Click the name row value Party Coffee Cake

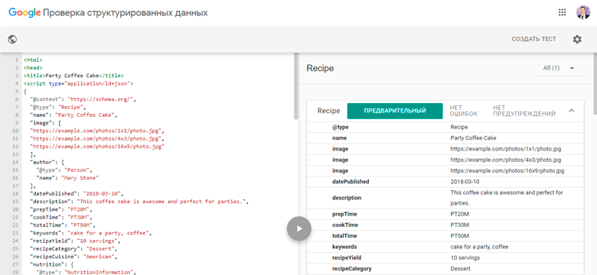[473, 138]
